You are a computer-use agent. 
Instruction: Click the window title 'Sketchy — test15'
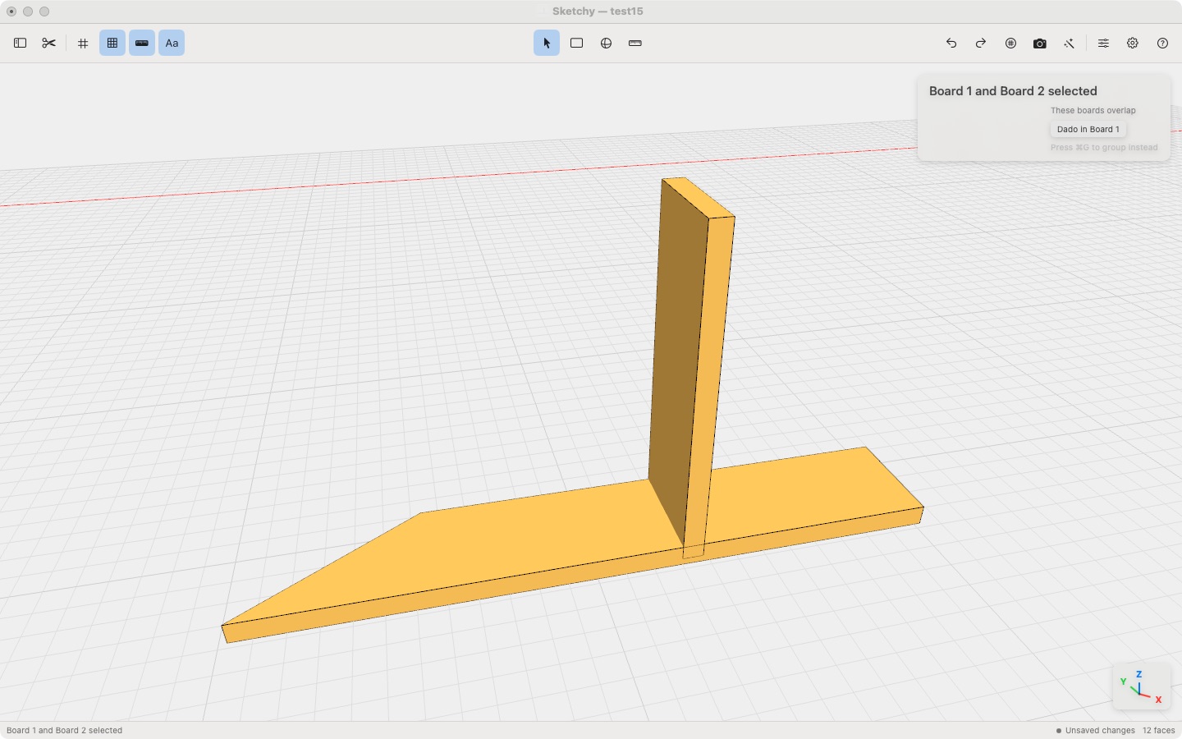[x=598, y=11]
